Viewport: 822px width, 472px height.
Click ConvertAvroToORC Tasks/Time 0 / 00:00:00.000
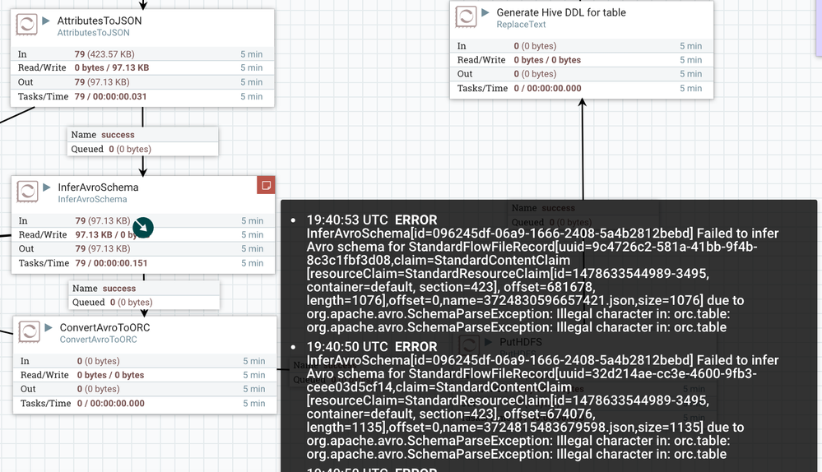pyautogui.click(x=110, y=404)
